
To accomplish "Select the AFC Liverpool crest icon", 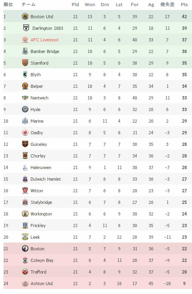I will (x=25, y=40).
